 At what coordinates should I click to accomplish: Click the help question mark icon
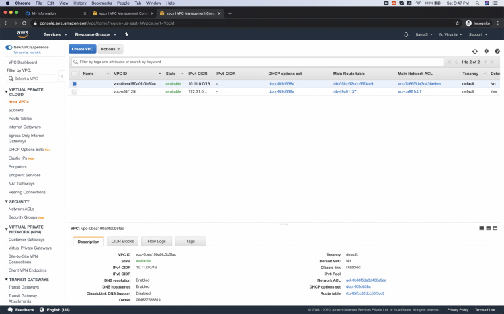[x=497, y=50]
